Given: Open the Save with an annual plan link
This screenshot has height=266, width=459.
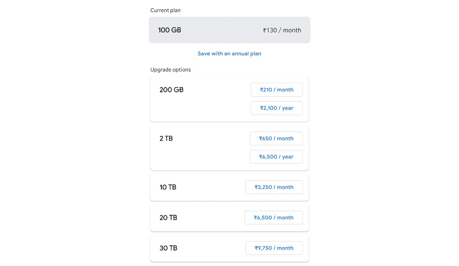Looking at the screenshot, I should tap(229, 54).
